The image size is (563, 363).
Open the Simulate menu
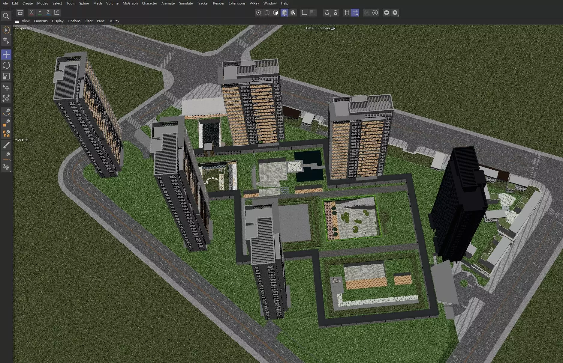(186, 3)
